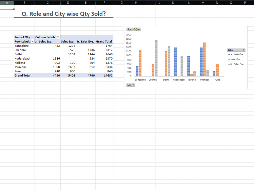Image resolution: width=254 pixels, height=190 pixels.
Task: Select the Delhi row label cell
Action: (x=24, y=54)
